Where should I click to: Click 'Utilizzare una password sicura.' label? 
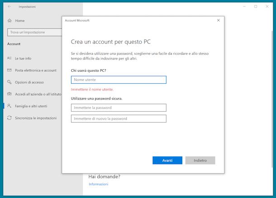[96, 99]
